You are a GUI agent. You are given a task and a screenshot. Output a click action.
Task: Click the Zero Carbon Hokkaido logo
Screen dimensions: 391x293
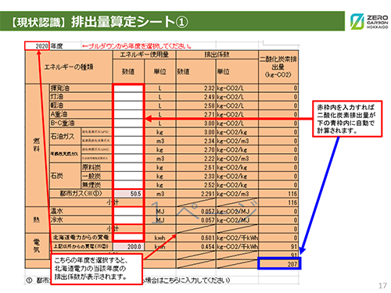[369, 21]
